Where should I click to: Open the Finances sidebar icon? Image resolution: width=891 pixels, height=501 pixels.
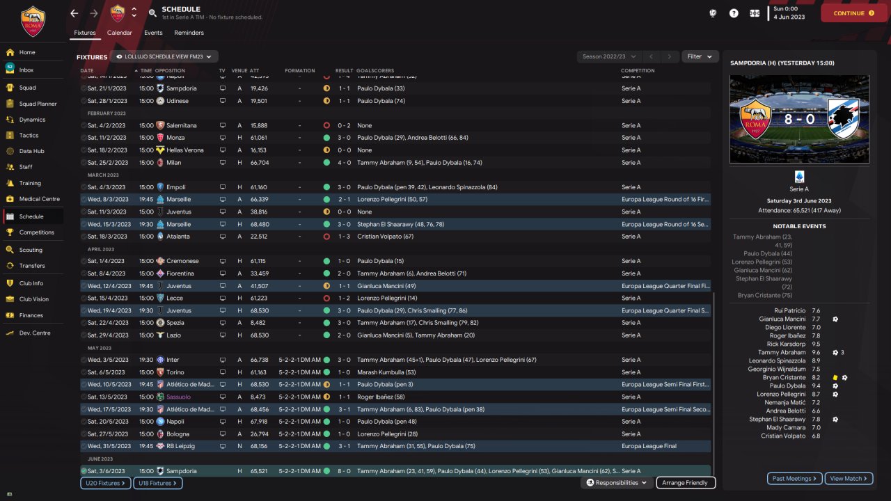click(10, 315)
